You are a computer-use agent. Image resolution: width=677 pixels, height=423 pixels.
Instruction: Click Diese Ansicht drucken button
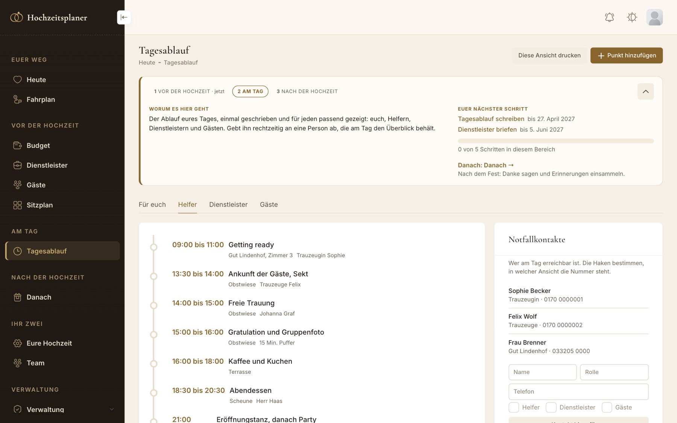point(549,55)
